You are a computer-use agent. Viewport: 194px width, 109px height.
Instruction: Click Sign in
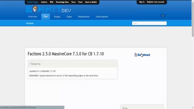142,2
